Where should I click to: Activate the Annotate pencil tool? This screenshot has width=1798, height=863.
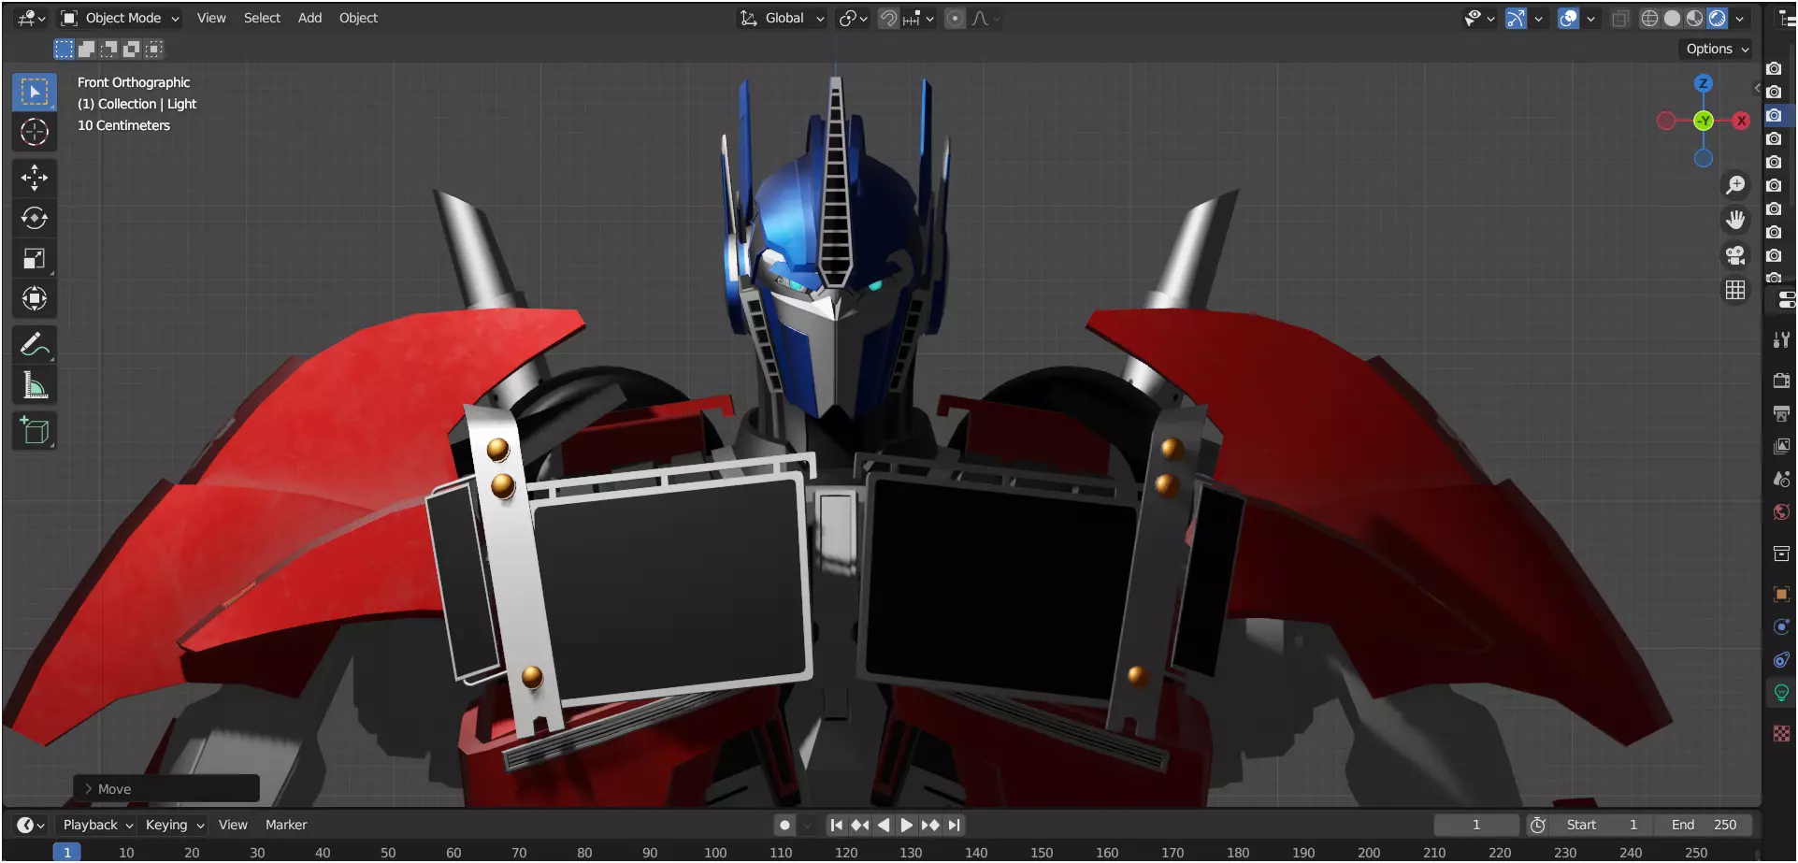35,345
